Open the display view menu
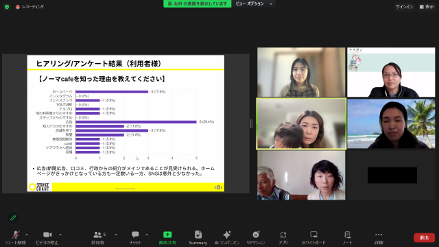Image resolution: width=439 pixels, height=247 pixels. (427, 7)
